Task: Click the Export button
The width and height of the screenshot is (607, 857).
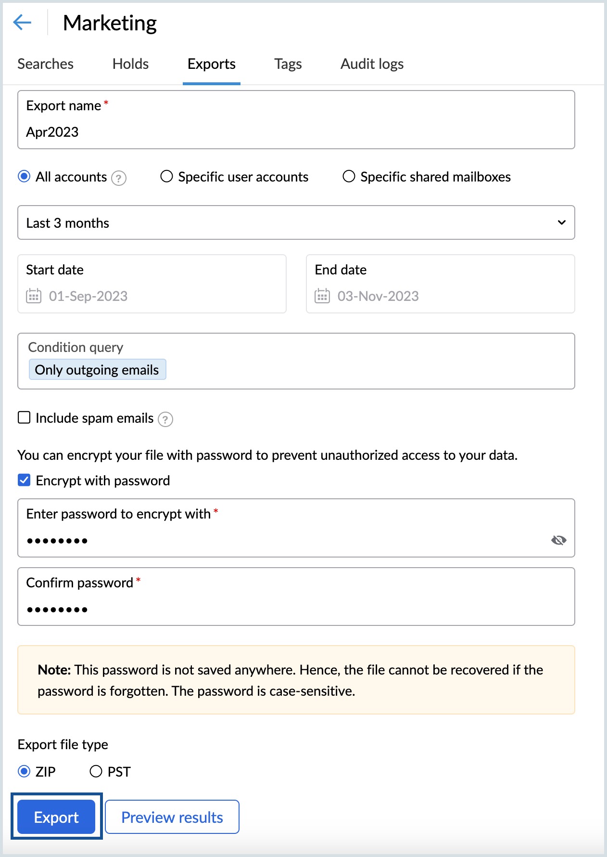Action: point(56,817)
